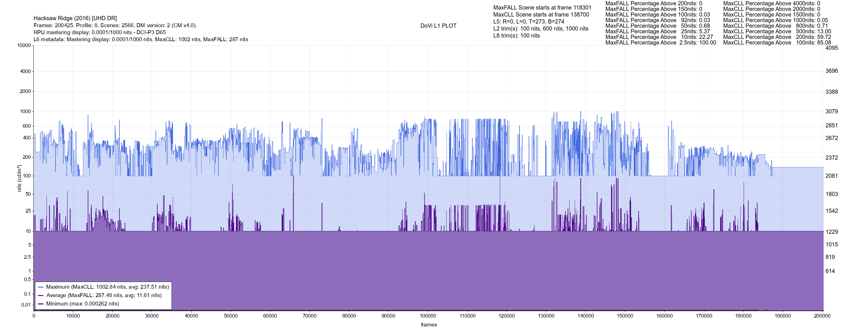Click the blue Maximum legend line marker
This screenshot has width=841, height=336.
[41, 287]
